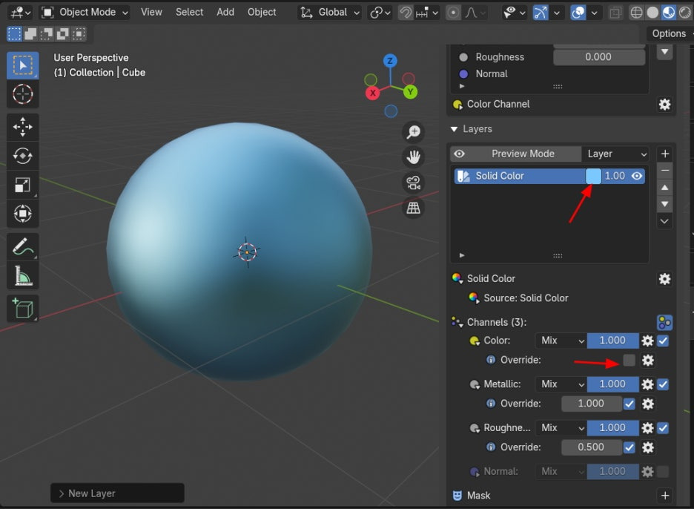
Task: Disable the Roughness channel checkbox
Action: [x=663, y=428]
